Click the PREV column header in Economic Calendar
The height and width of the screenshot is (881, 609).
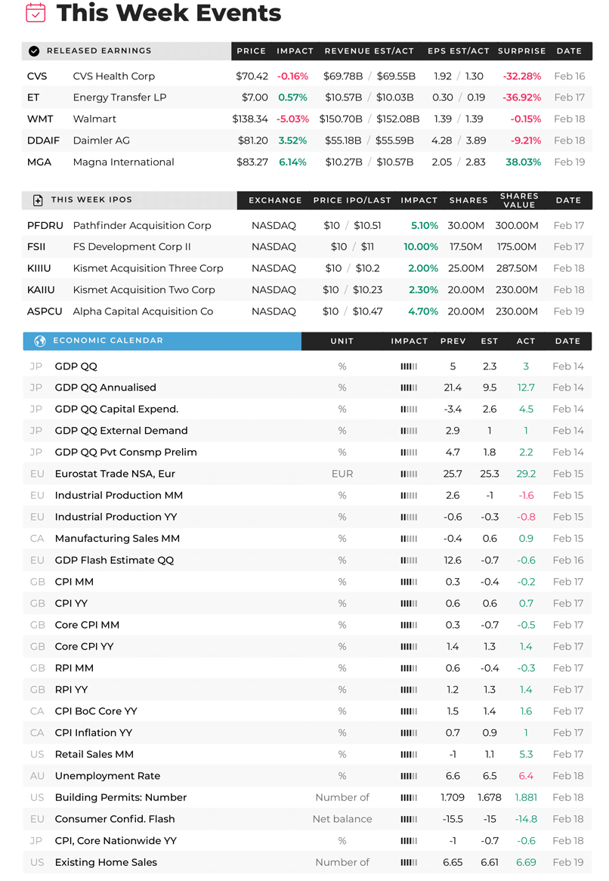(453, 341)
